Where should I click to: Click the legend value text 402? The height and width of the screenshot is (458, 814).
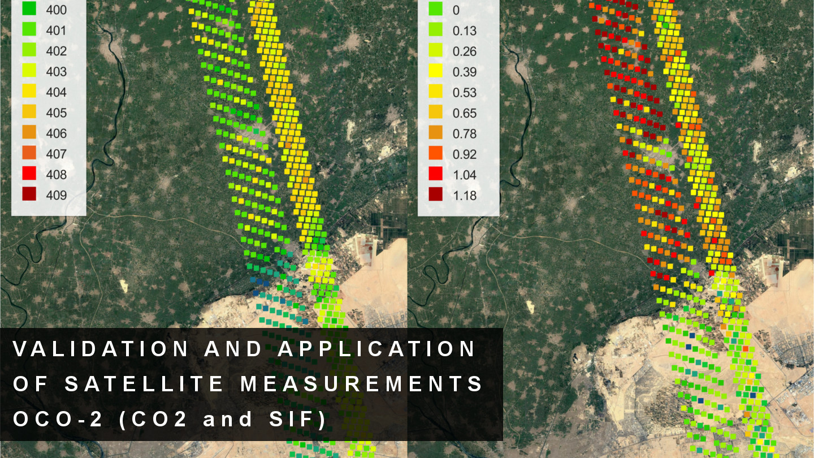click(x=57, y=51)
